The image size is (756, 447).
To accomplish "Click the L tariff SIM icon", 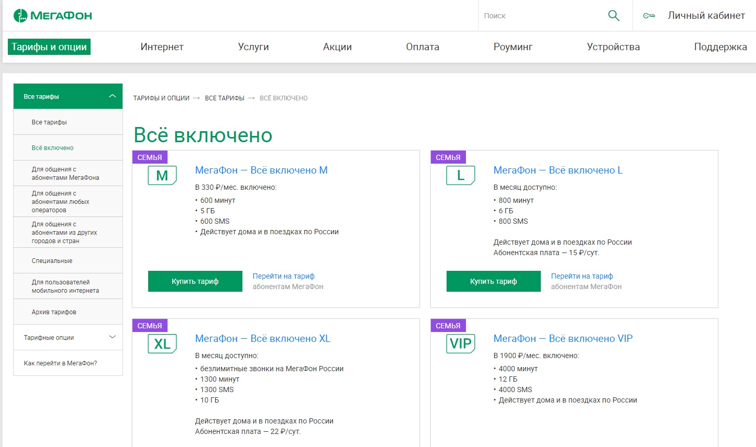I will point(461,176).
